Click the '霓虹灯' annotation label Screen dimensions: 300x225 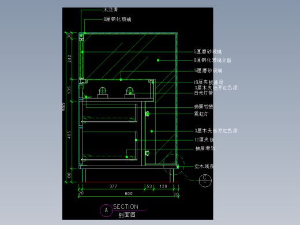201,114
